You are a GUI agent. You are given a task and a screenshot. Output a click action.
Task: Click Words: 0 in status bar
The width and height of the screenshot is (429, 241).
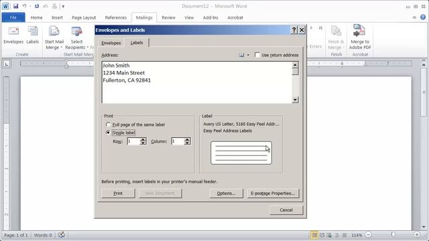[x=43, y=235]
